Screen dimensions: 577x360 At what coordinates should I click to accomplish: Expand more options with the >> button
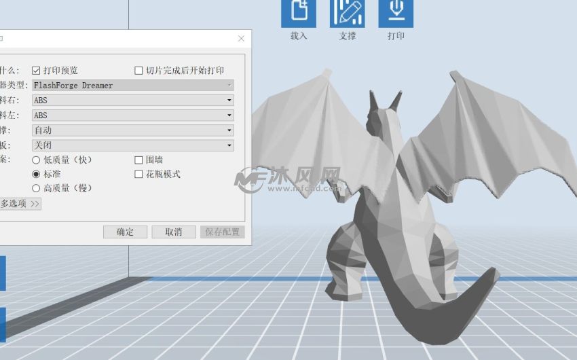point(20,204)
